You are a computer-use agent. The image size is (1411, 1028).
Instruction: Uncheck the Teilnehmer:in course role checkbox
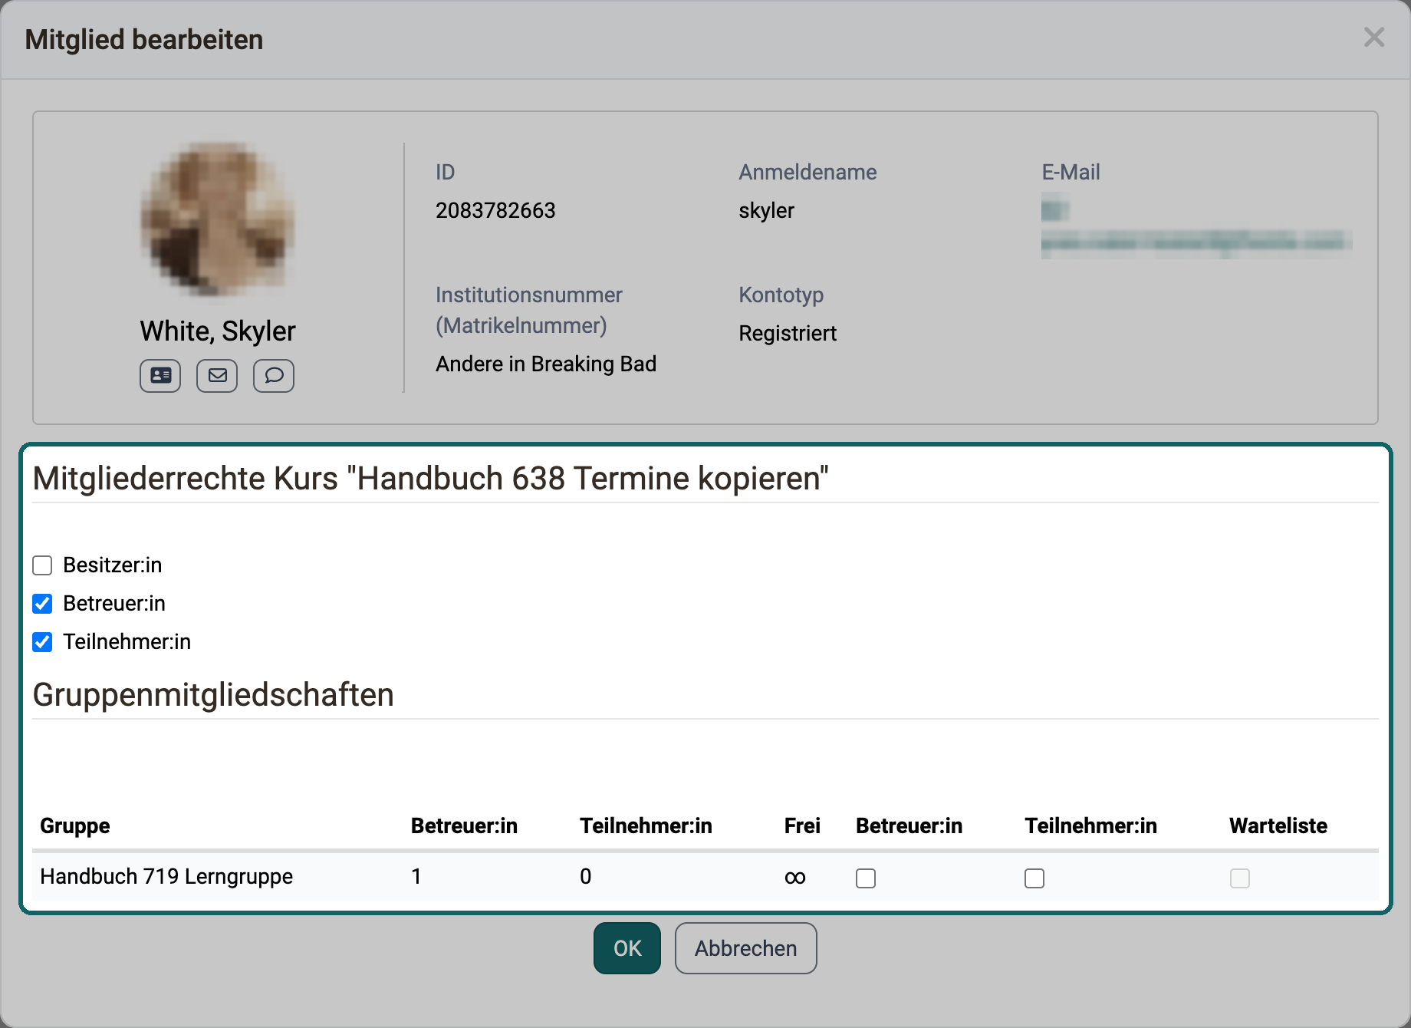42,642
